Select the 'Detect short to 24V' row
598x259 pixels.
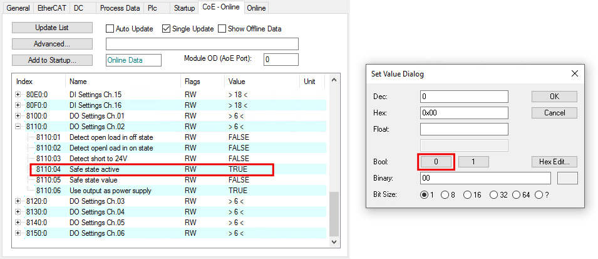click(x=175, y=159)
